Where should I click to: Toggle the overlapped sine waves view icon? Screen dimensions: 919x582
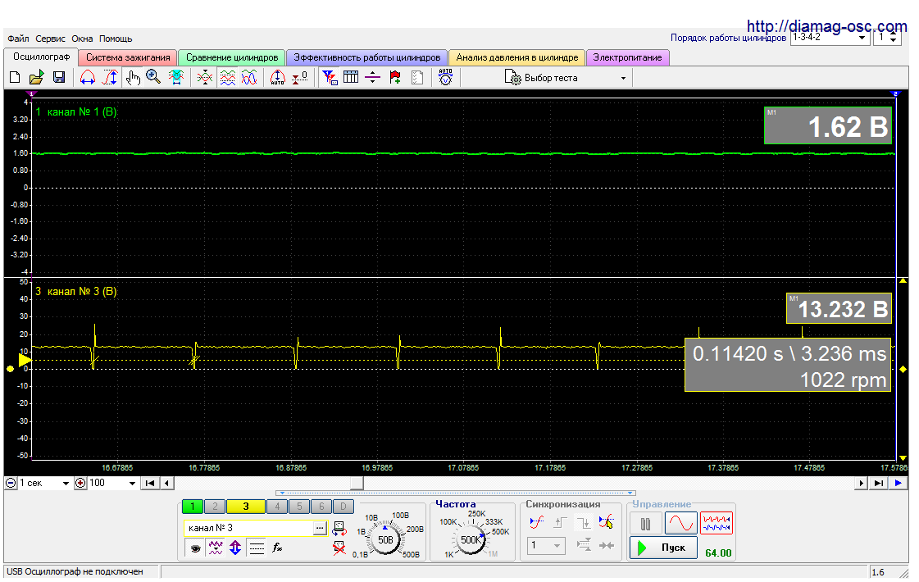249,77
